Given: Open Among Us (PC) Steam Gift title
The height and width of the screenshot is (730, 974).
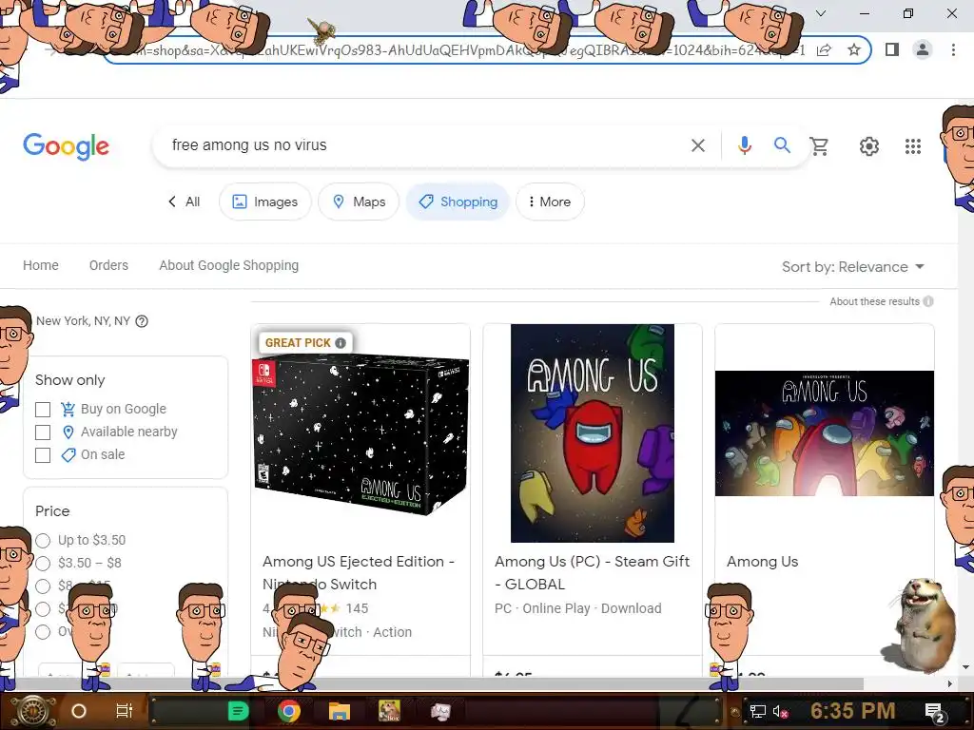Looking at the screenshot, I should click(x=592, y=573).
